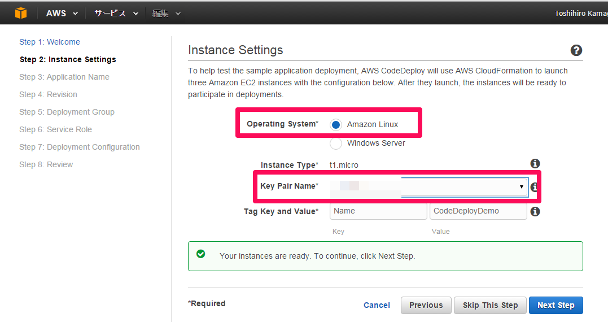
Task: Open the Key Pair Name dropdown
Action: (428, 187)
